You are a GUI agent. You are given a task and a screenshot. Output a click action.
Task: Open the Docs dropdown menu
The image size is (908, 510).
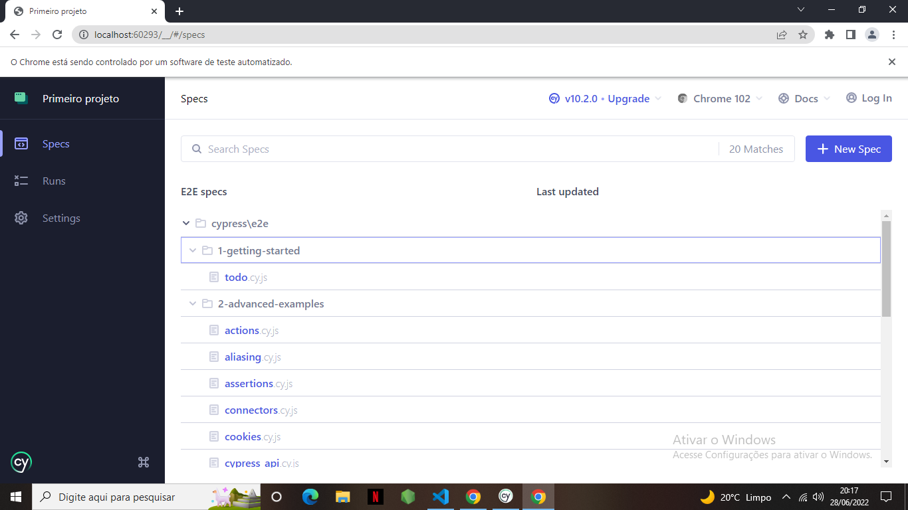click(804, 98)
